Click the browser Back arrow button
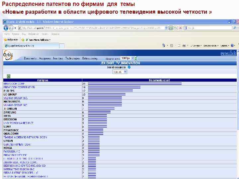Screen dimensions: 239x179 pyautogui.click(x=6, y=28)
